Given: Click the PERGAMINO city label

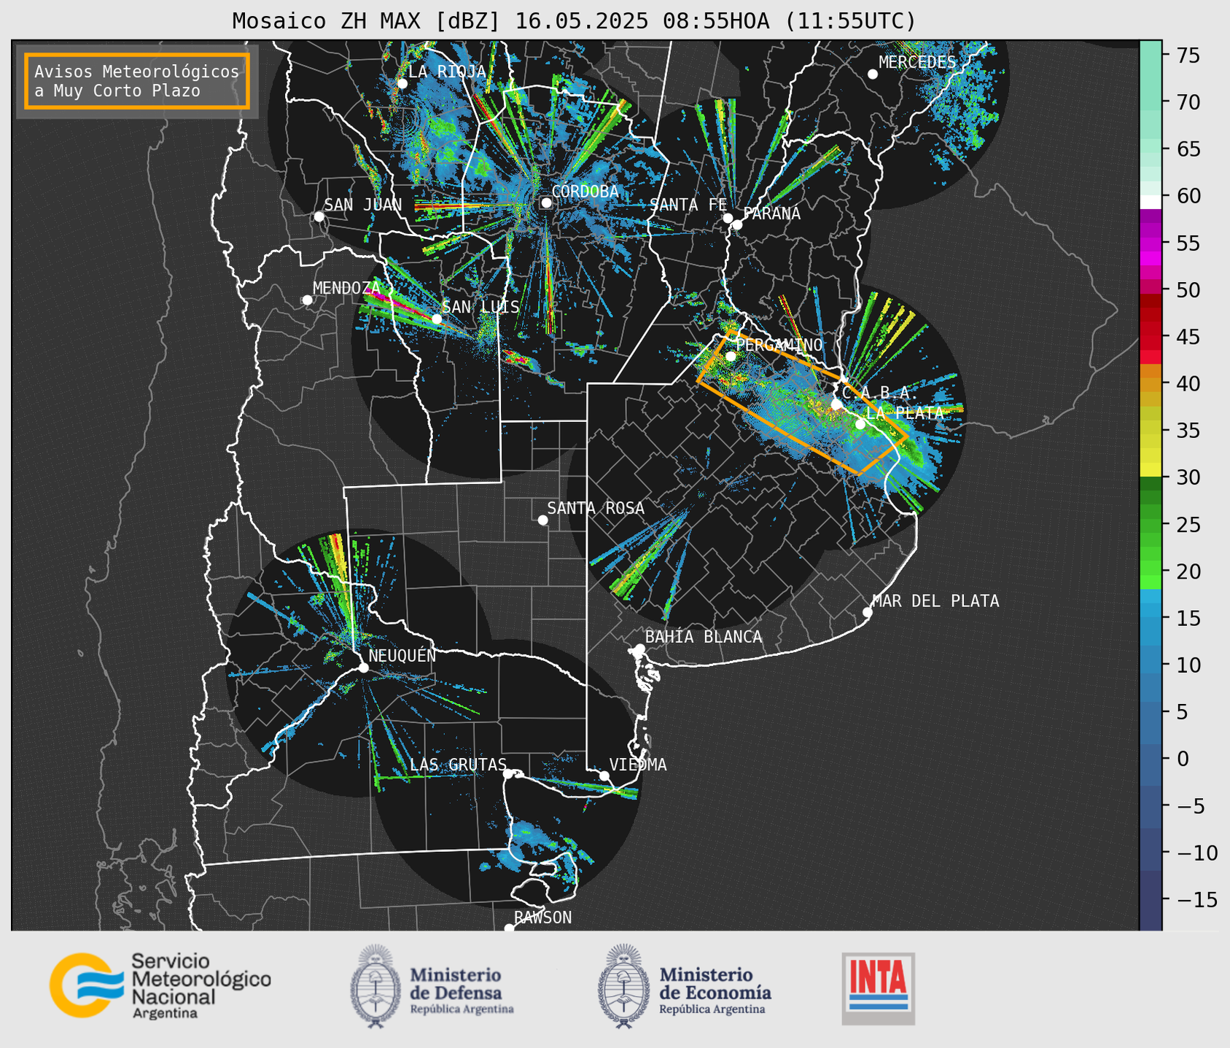Looking at the screenshot, I should (x=779, y=345).
